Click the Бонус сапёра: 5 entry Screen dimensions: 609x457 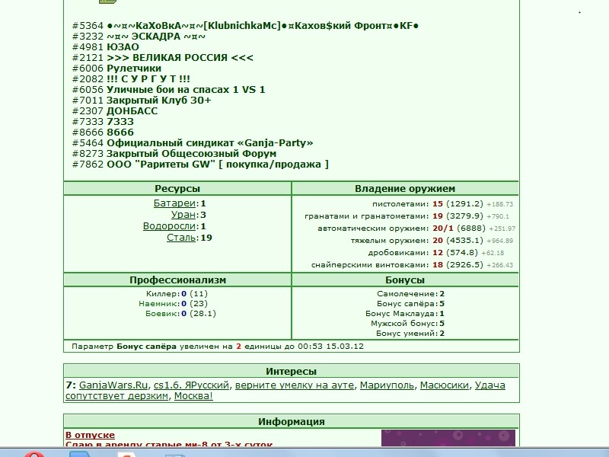coord(410,303)
